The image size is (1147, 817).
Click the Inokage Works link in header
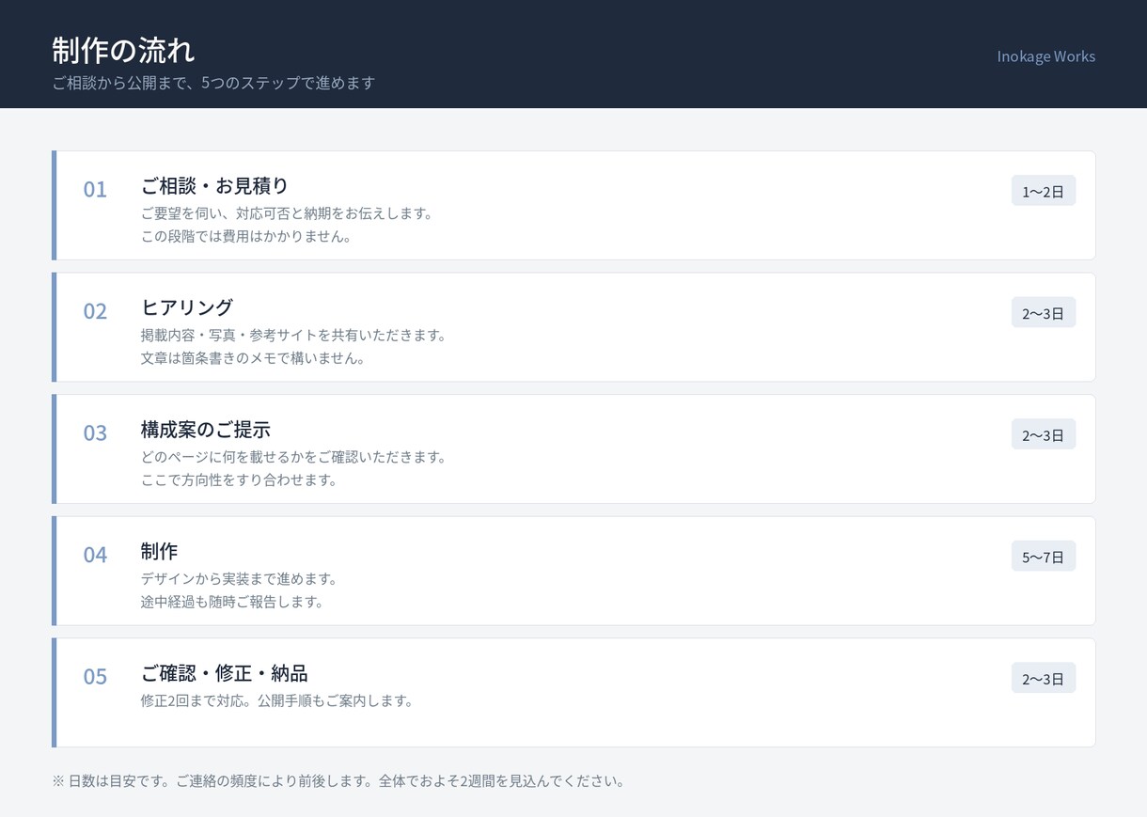(1045, 56)
